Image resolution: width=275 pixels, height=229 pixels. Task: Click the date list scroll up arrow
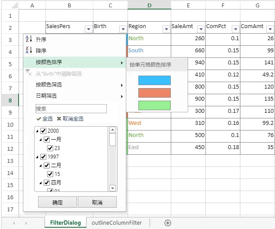[x=112, y=130]
